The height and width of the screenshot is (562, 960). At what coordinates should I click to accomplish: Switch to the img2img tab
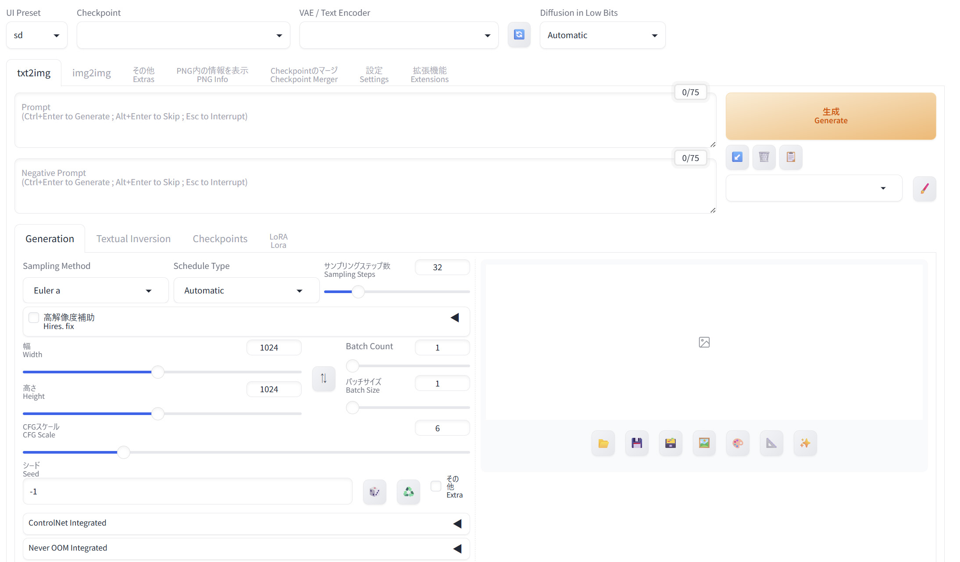pos(91,73)
